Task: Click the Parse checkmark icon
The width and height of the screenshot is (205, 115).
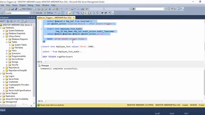Action: pos(59,13)
